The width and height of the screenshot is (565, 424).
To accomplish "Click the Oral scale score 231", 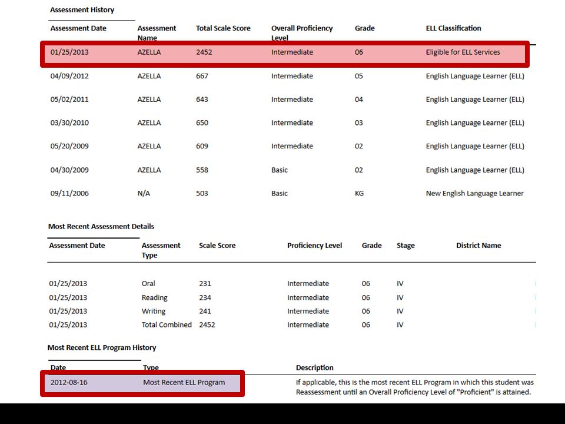I will click(205, 284).
